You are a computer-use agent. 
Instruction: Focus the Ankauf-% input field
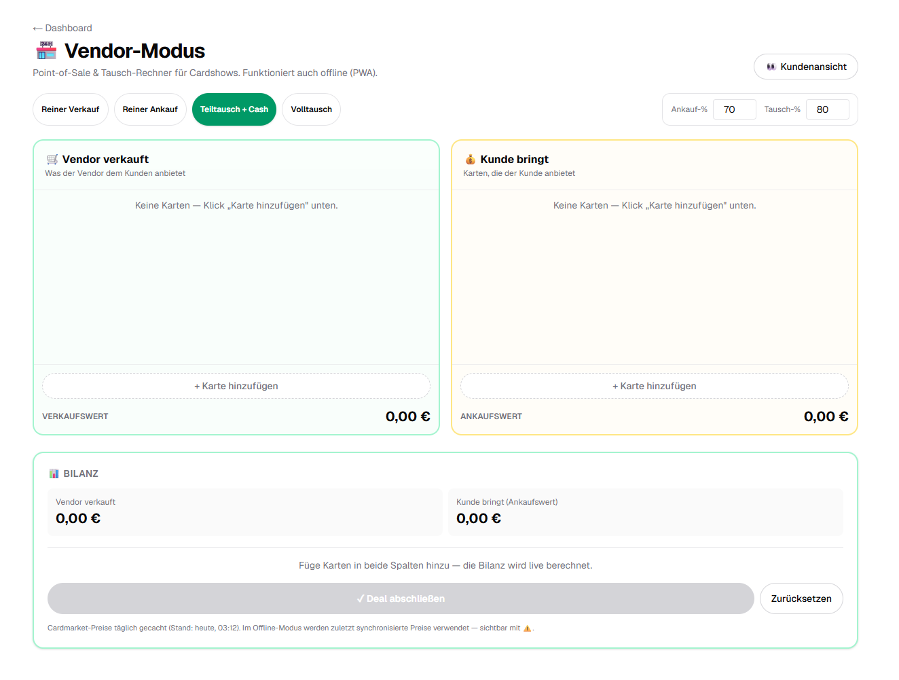pyautogui.click(x=735, y=109)
